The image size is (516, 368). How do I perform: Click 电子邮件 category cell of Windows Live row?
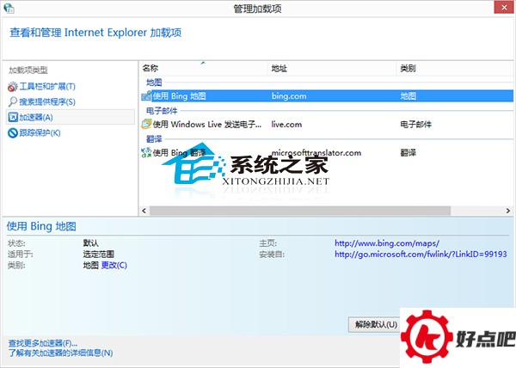click(415, 125)
